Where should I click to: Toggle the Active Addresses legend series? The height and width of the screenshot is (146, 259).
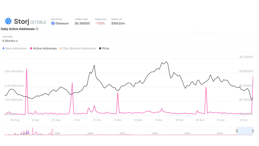[x=43, y=48]
